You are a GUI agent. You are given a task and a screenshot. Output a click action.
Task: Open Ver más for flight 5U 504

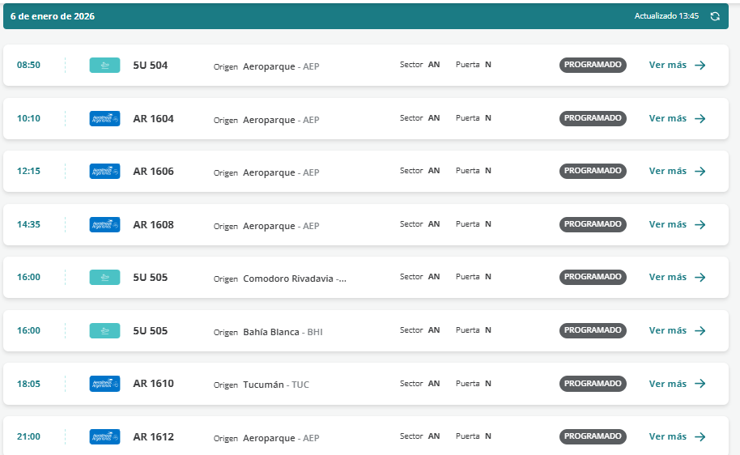pos(677,66)
